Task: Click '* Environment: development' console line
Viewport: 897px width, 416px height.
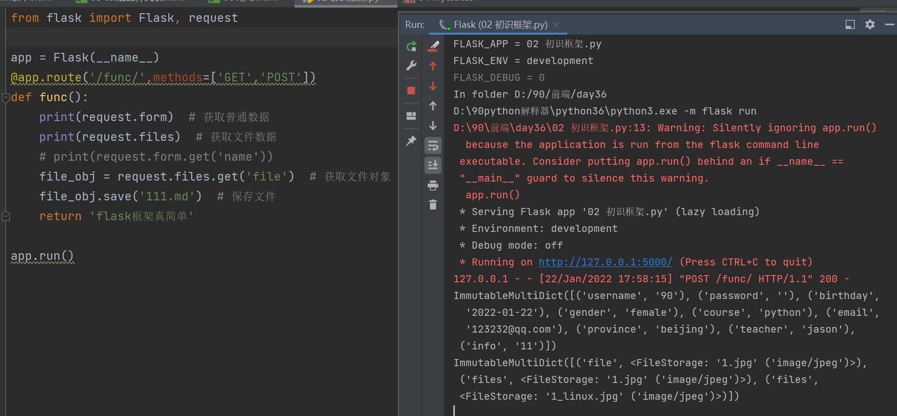Action: point(539,228)
